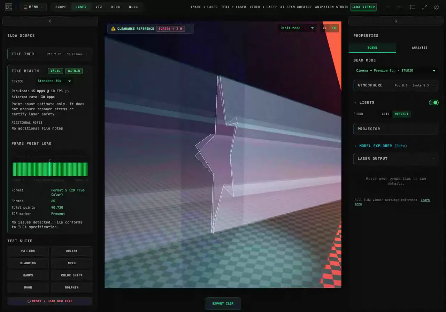Click the Frame Point Load bar chart
The image size is (446, 312).
(50, 169)
